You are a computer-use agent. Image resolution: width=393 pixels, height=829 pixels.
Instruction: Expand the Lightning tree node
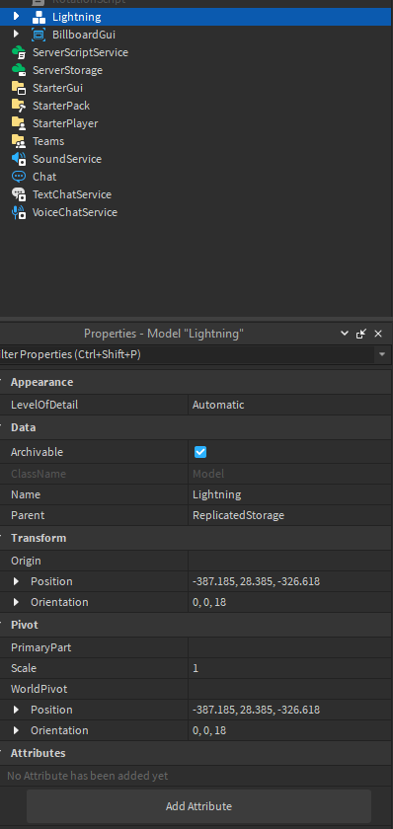tap(16, 17)
